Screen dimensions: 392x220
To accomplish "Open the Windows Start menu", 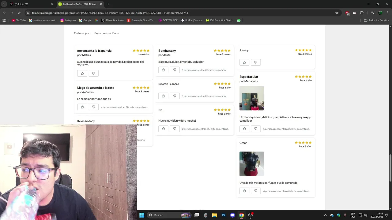I will click(142, 215).
